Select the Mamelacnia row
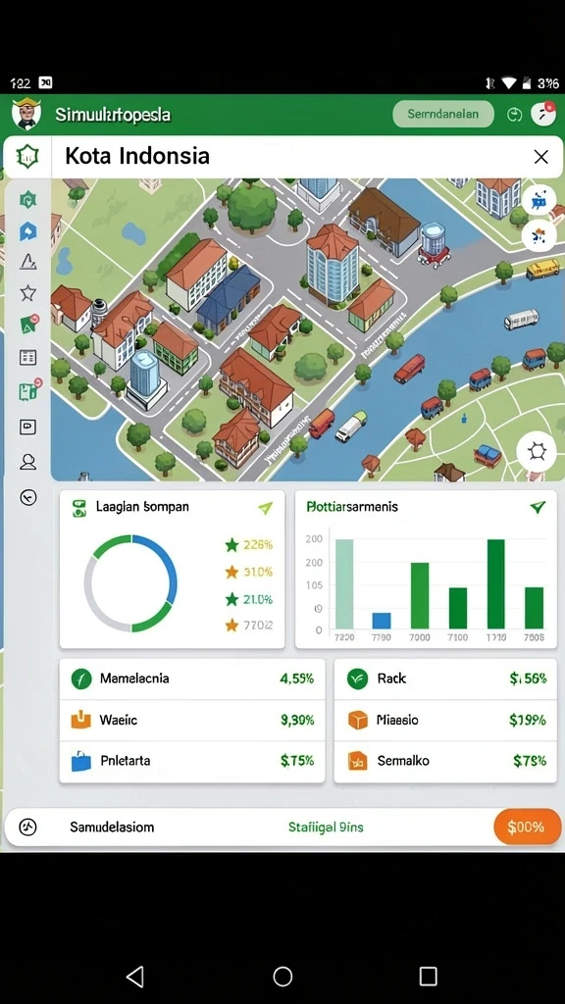 [192, 678]
